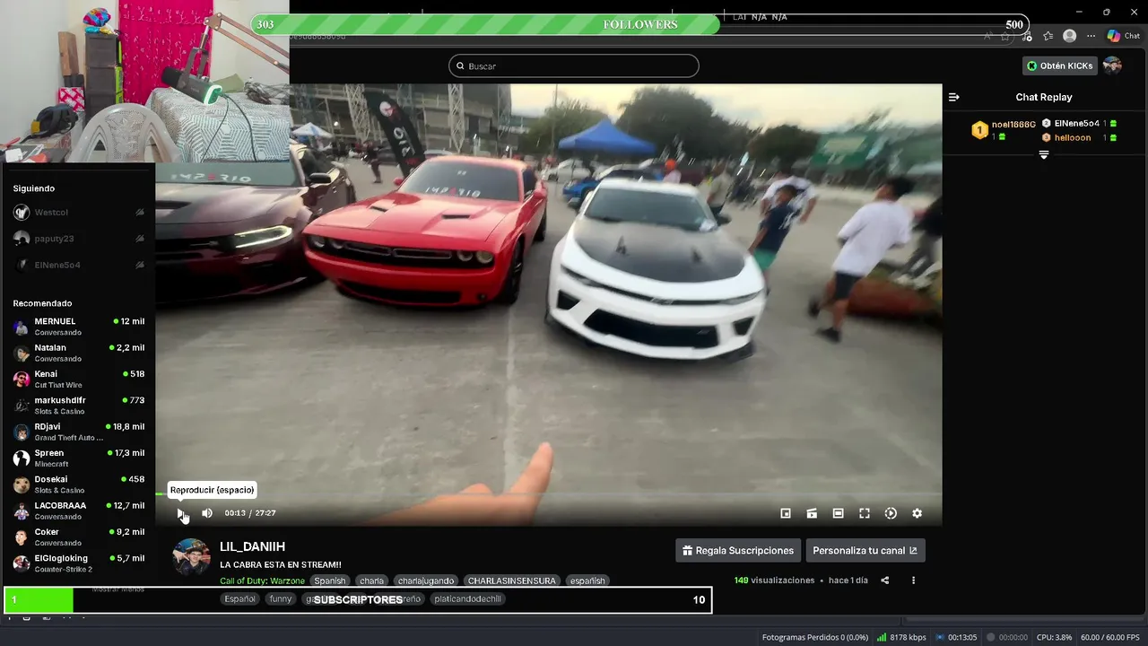
Task: Open the three-dot video options menu
Action: 913,581
